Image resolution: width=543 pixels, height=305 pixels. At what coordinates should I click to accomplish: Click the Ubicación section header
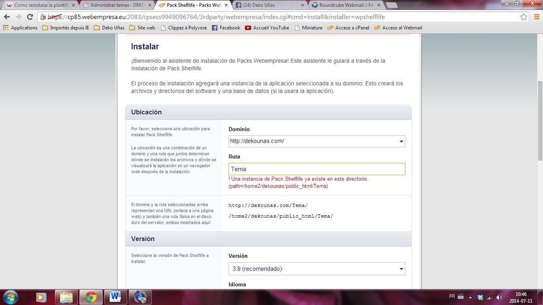tap(269, 112)
